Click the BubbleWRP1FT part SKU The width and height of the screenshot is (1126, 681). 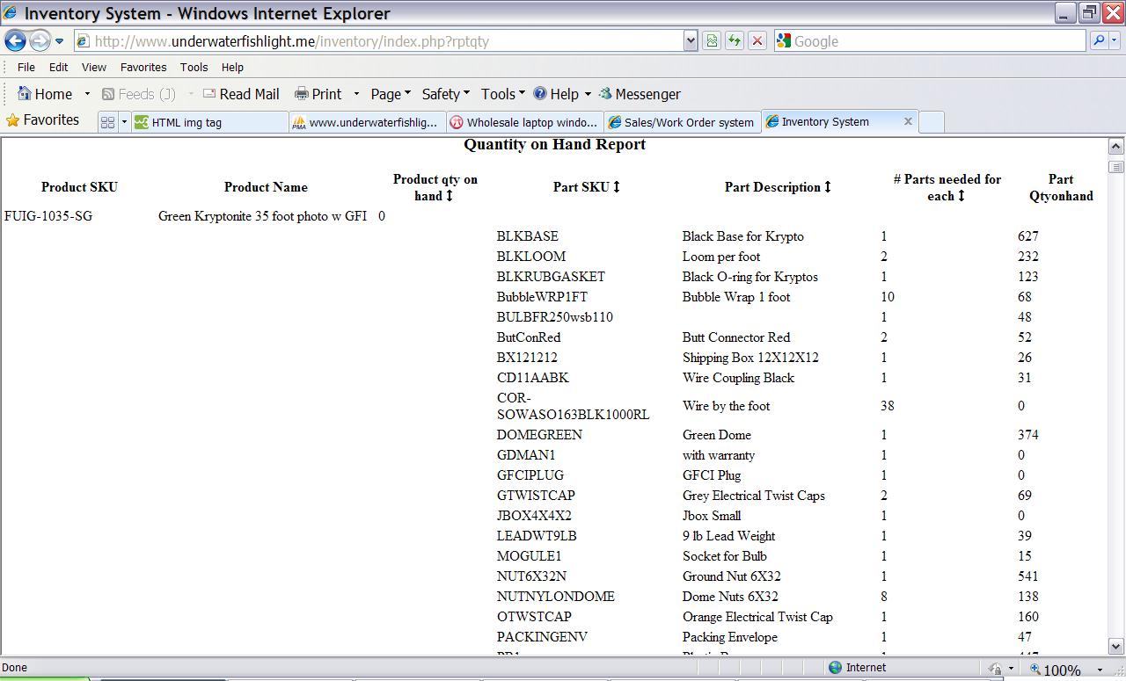[542, 297]
